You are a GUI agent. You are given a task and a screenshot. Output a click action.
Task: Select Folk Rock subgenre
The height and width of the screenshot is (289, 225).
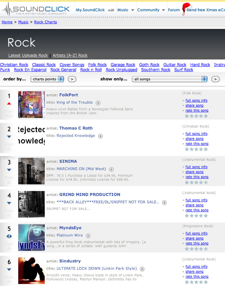click(97, 65)
